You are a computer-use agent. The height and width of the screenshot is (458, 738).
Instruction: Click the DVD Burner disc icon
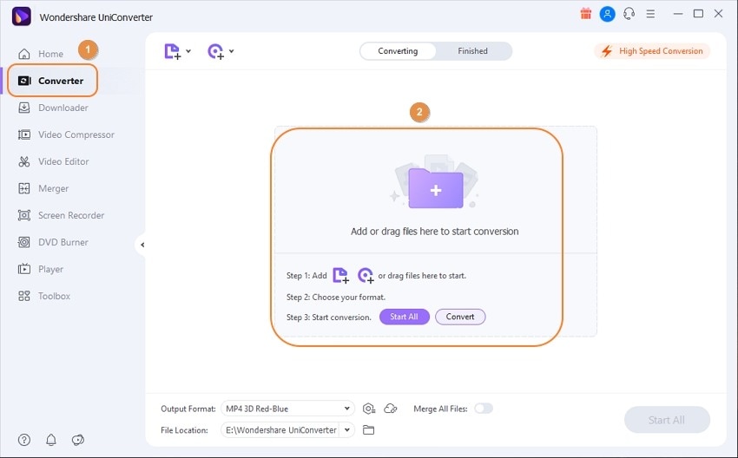pyautogui.click(x=24, y=242)
